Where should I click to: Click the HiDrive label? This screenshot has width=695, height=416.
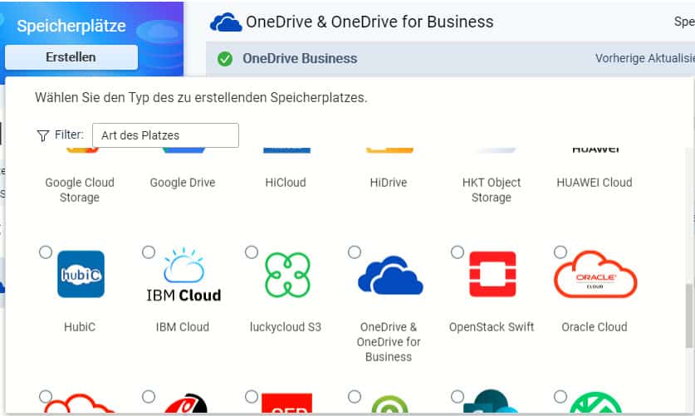[389, 183]
